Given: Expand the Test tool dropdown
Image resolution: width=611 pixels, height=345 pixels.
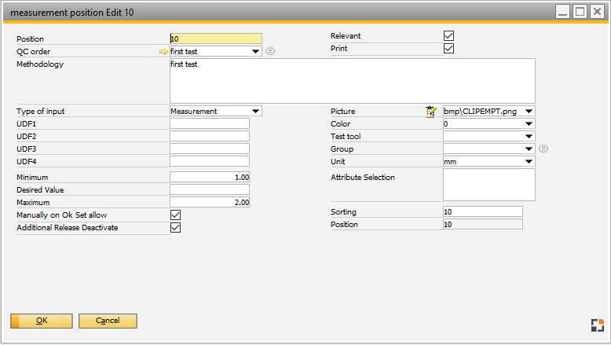Looking at the screenshot, I should point(529,137).
